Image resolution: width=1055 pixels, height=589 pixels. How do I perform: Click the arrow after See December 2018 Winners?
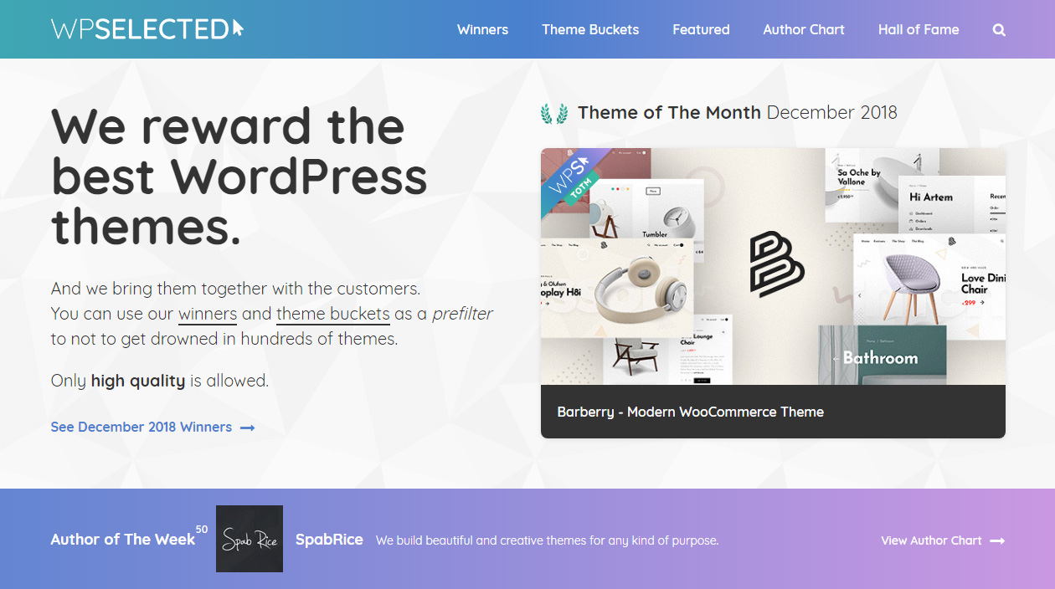[247, 428]
